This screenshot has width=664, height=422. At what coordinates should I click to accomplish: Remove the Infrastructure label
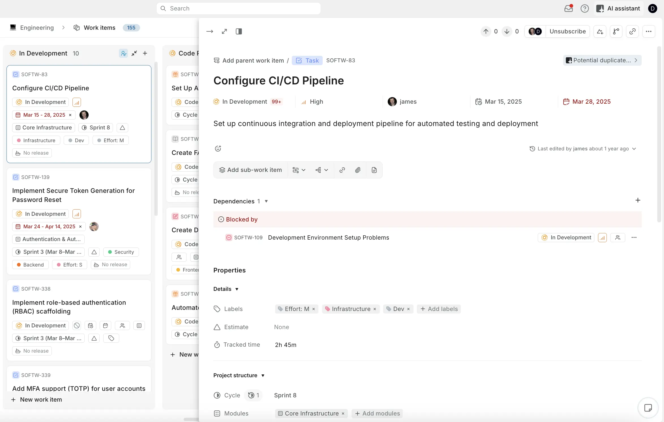coord(375,309)
